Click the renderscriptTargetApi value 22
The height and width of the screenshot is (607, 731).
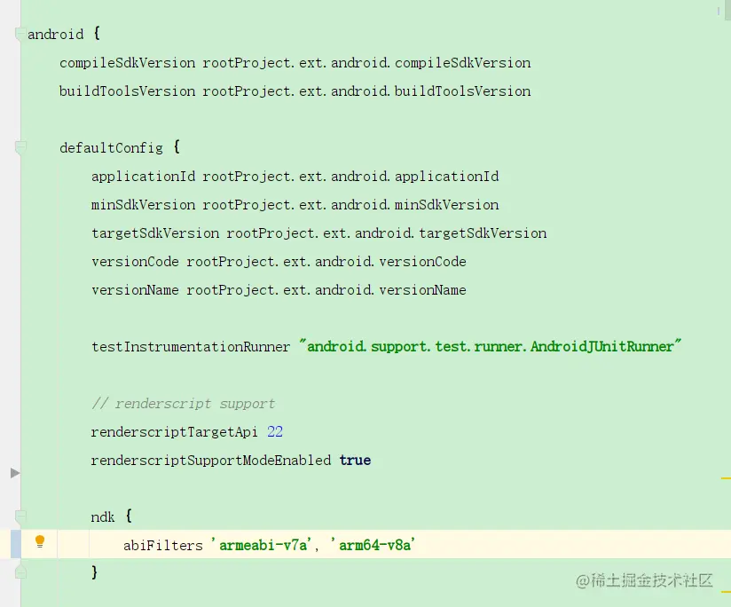point(275,432)
